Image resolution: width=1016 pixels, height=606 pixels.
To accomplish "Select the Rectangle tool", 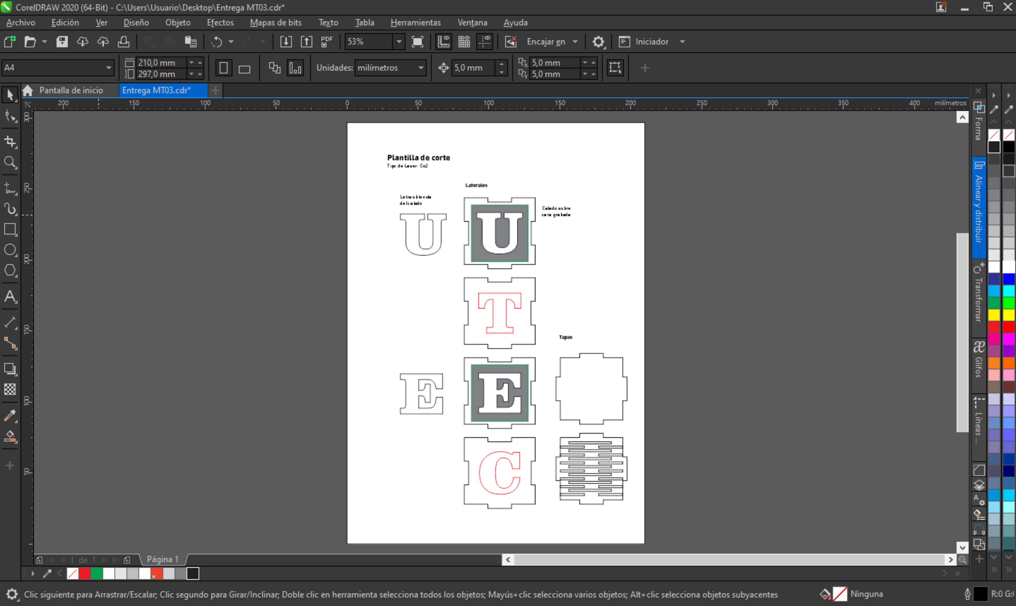I will [x=10, y=229].
